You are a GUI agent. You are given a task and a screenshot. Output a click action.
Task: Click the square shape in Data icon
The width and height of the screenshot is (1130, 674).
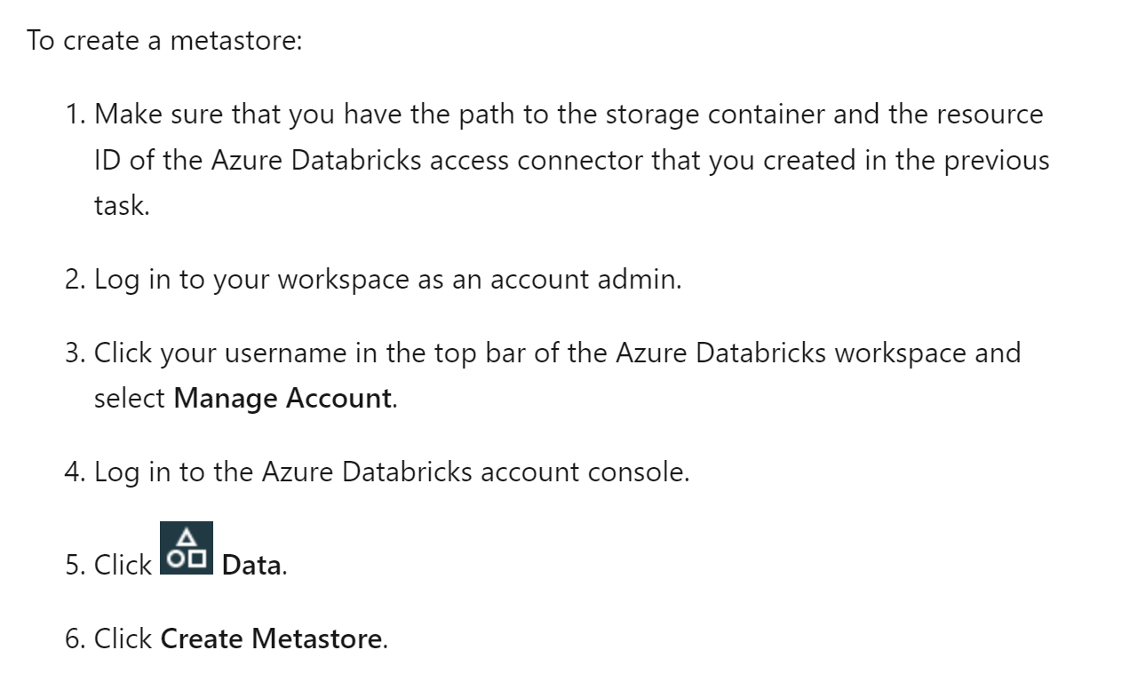tap(197, 559)
